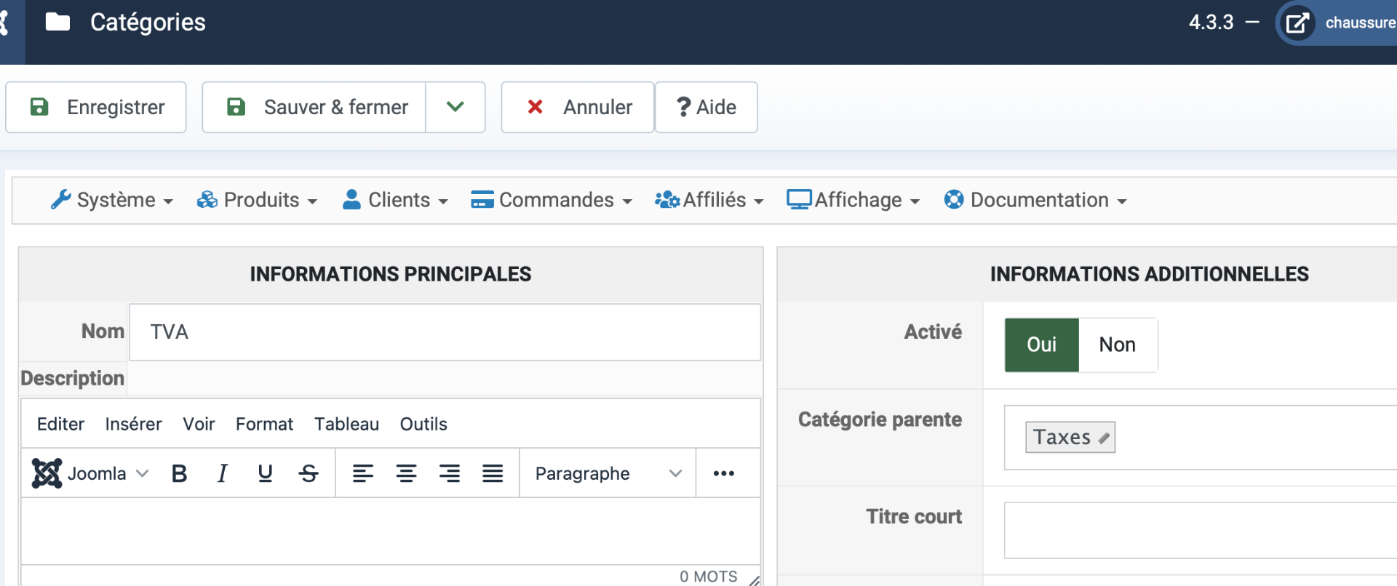The width and height of the screenshot is (1397, 586).
Task: Open the Insérer editor menu
Action: (x=133, y=424)
